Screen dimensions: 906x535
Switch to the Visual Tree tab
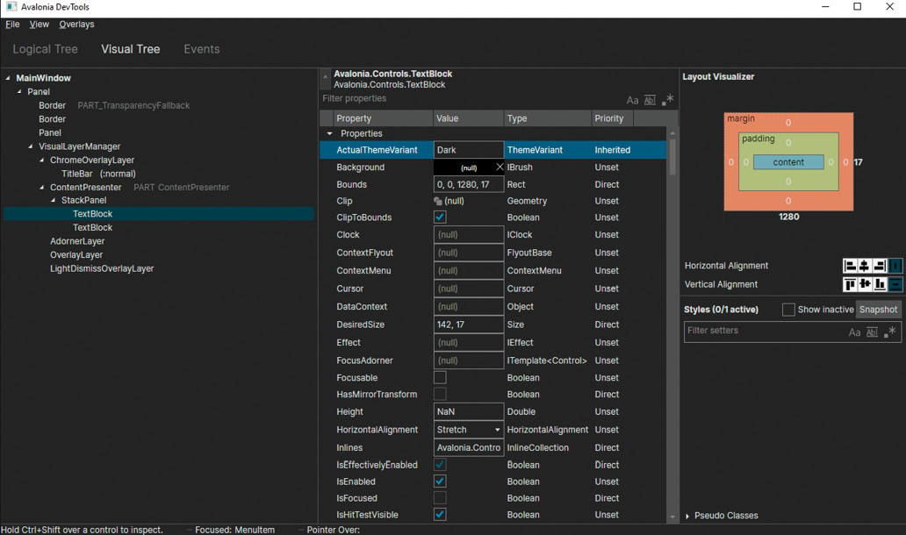click(131, 50)
